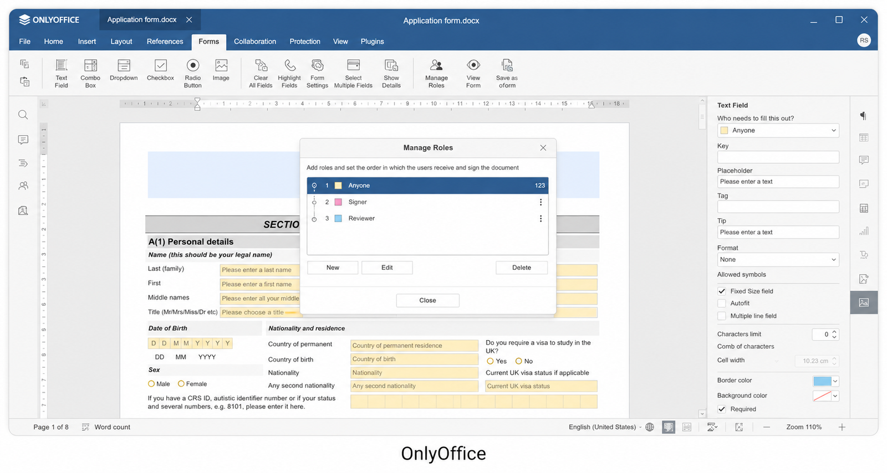
Task: Open Manage Roles from ribbon
Action: click(x=436, y=73)
